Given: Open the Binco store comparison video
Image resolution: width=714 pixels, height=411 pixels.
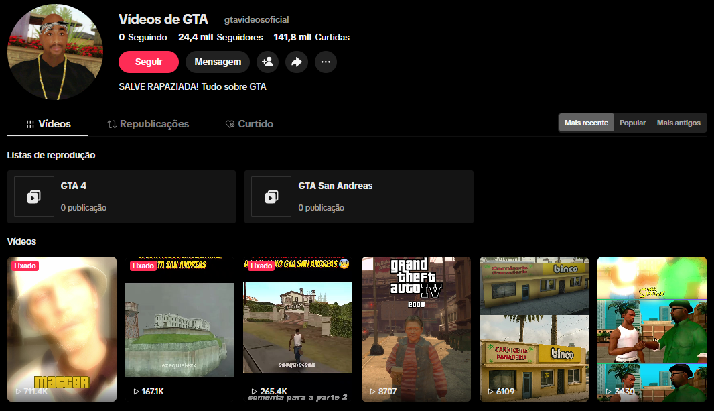Looking at the screenshot, I should click(534, 329).
